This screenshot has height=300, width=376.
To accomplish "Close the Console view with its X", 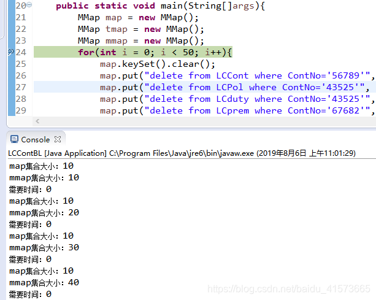I will [x=58, y=139].
